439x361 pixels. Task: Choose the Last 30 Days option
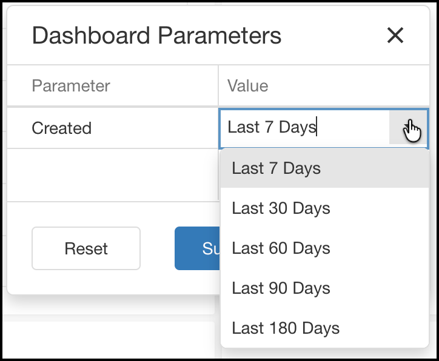pos(324,208)
